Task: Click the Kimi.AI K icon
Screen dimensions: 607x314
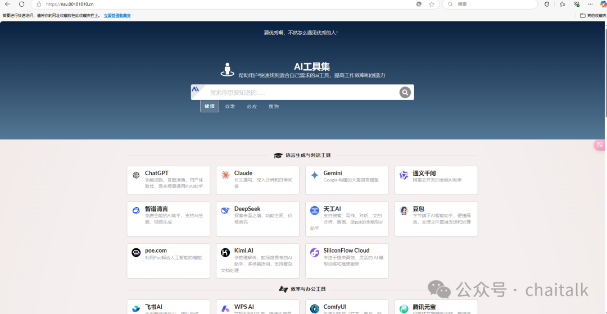Action: 225,253
